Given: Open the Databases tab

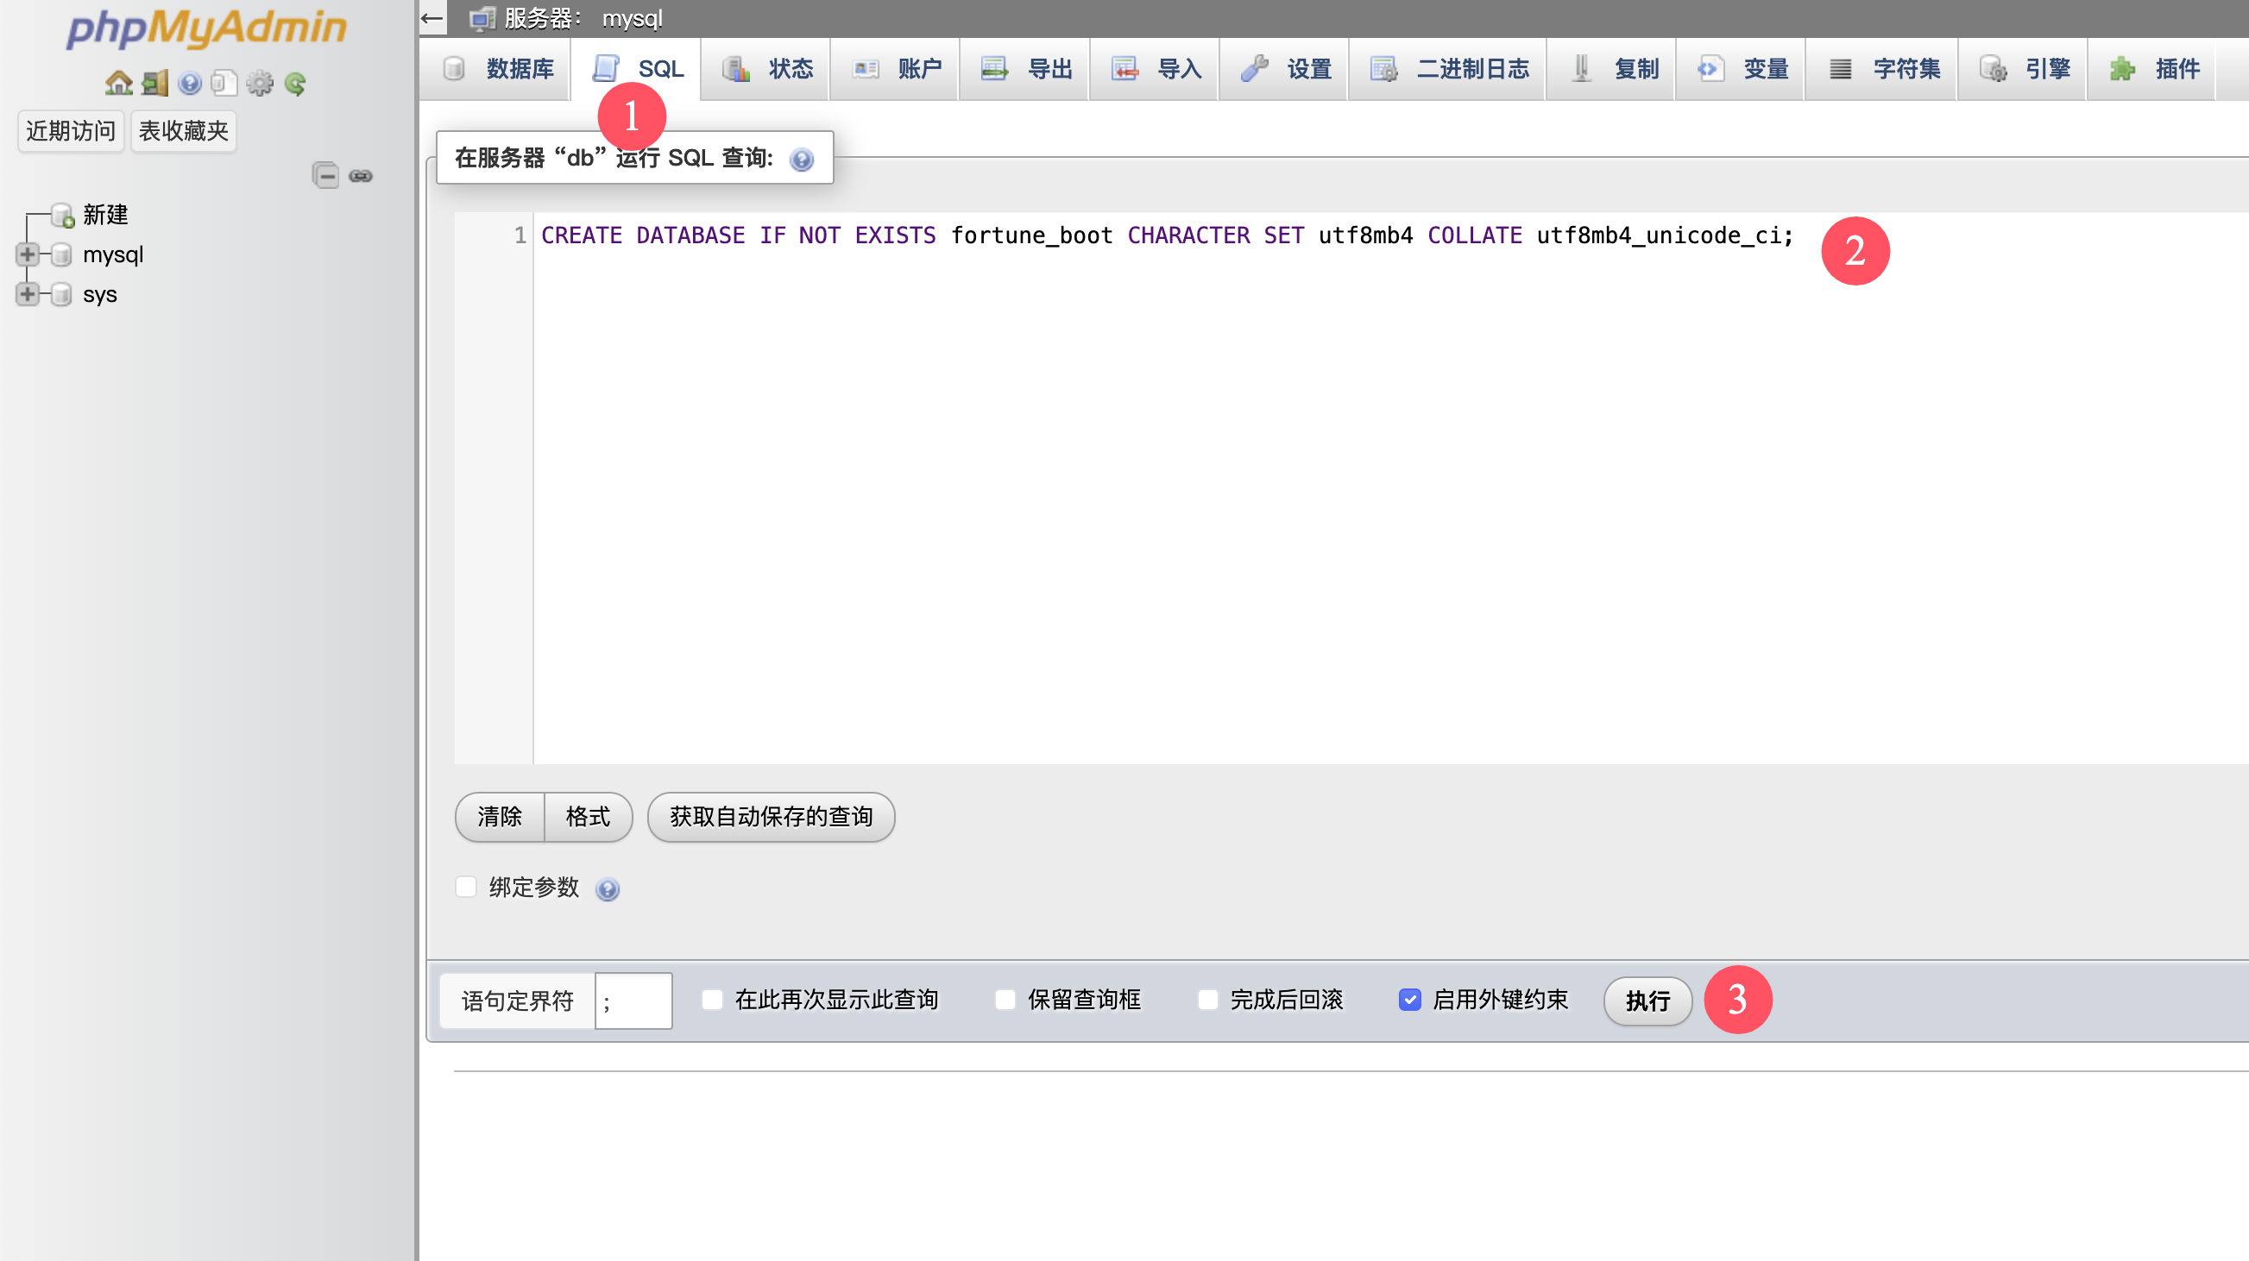Looking at the screenshot, I should click(500, 69).
